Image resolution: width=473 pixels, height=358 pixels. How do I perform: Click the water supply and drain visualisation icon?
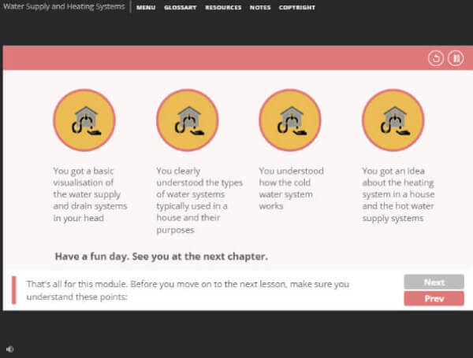84,120
